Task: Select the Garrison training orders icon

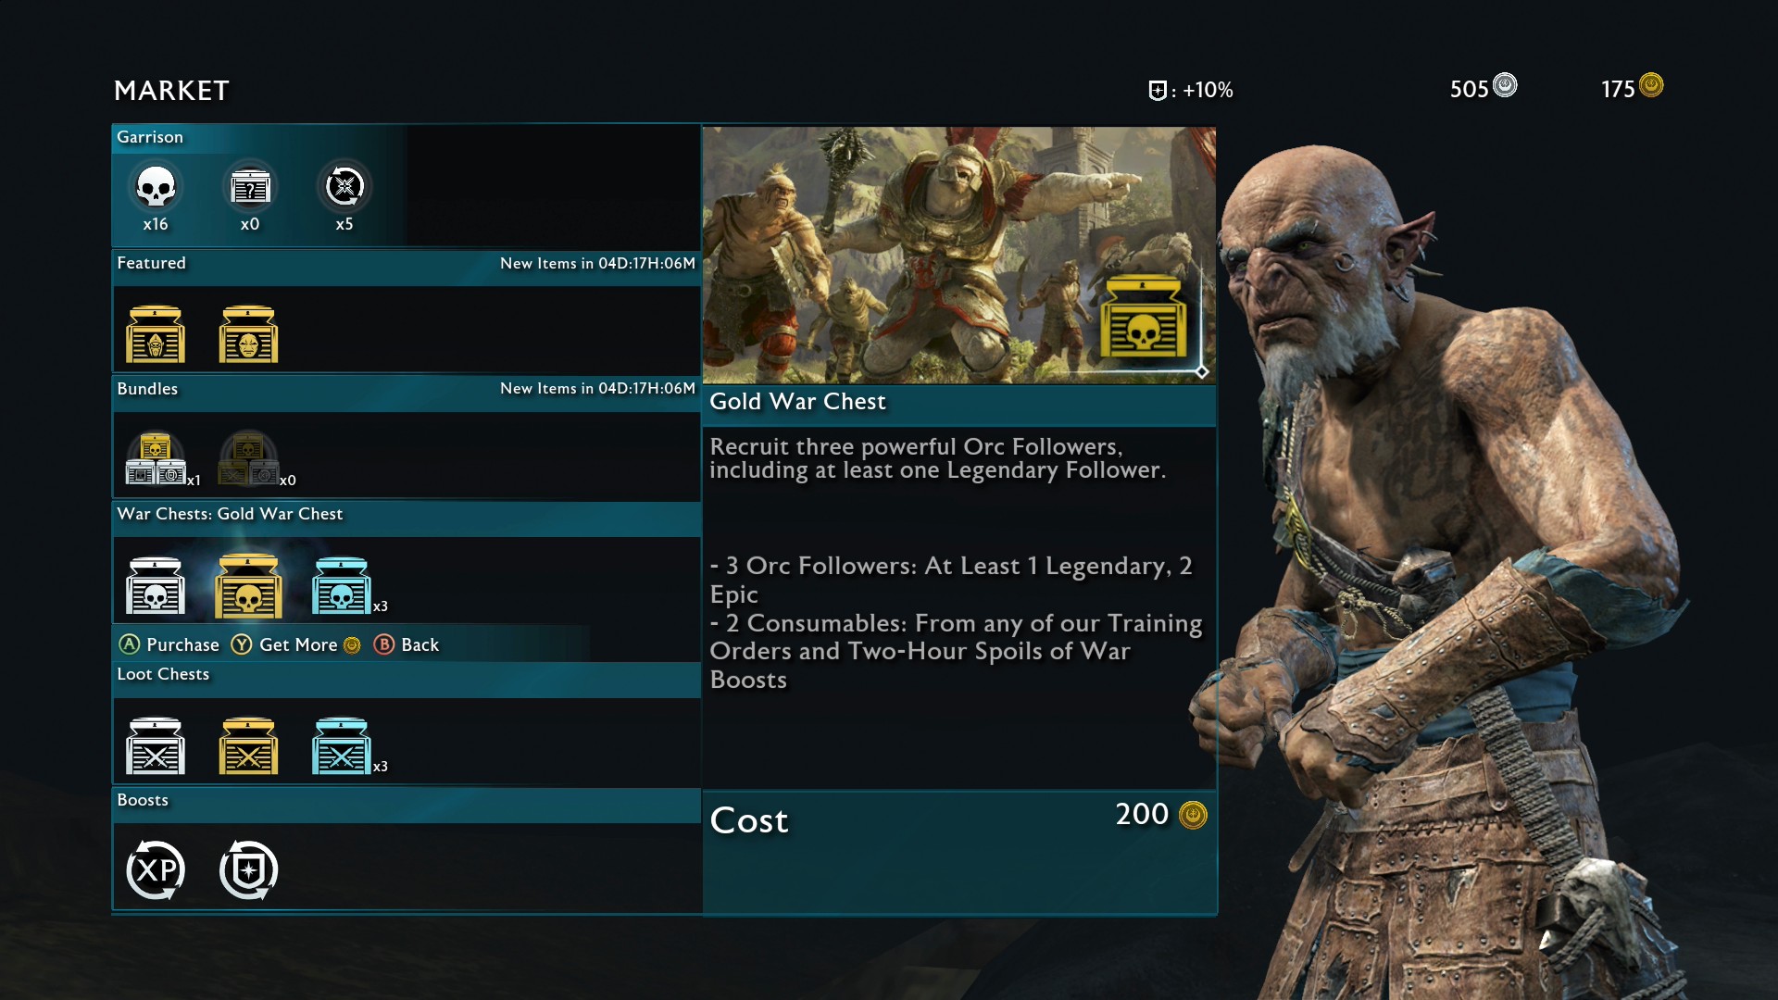Action: pyautogui.click(x=344, y=187)
